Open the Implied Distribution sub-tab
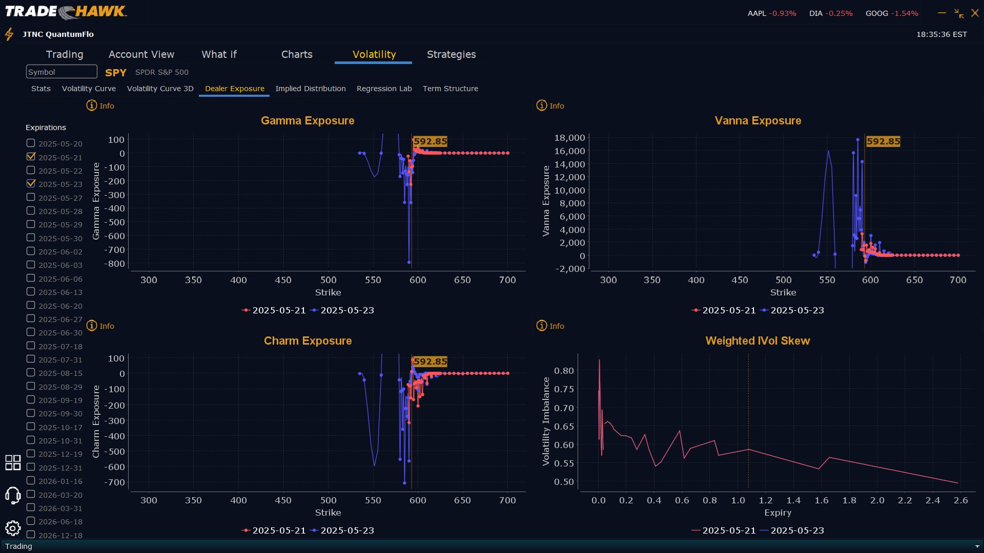The height and width of the screenshot is (553, 984). click(310, 89)
